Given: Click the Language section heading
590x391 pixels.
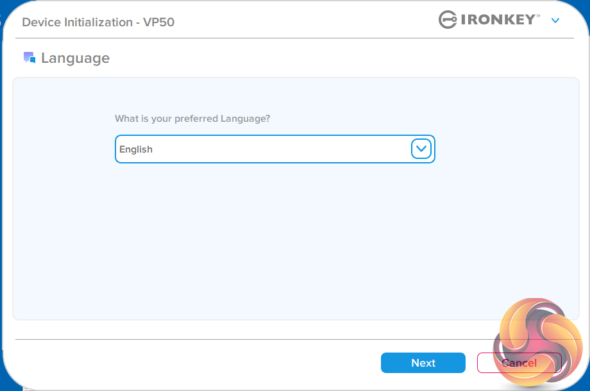Looking at the screenshot, I should click(x=75, y=58).
